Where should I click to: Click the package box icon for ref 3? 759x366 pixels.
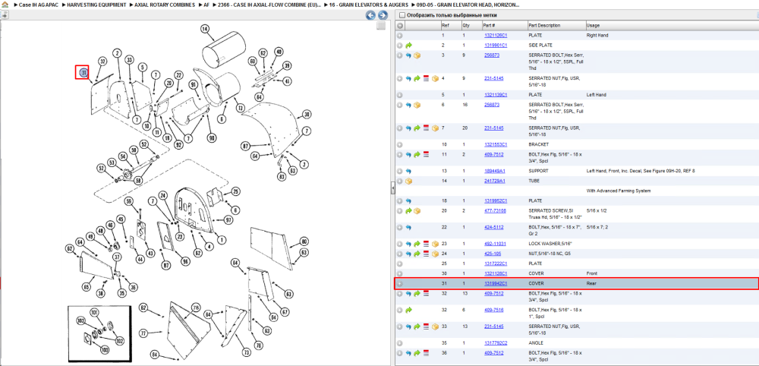point(417,55)
